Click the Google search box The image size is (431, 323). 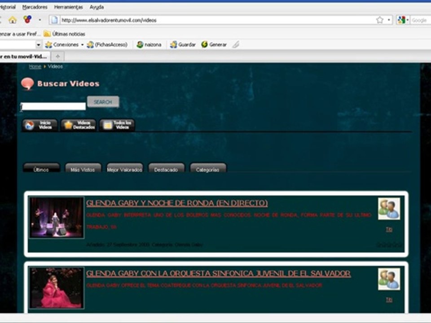click(421, 20)
